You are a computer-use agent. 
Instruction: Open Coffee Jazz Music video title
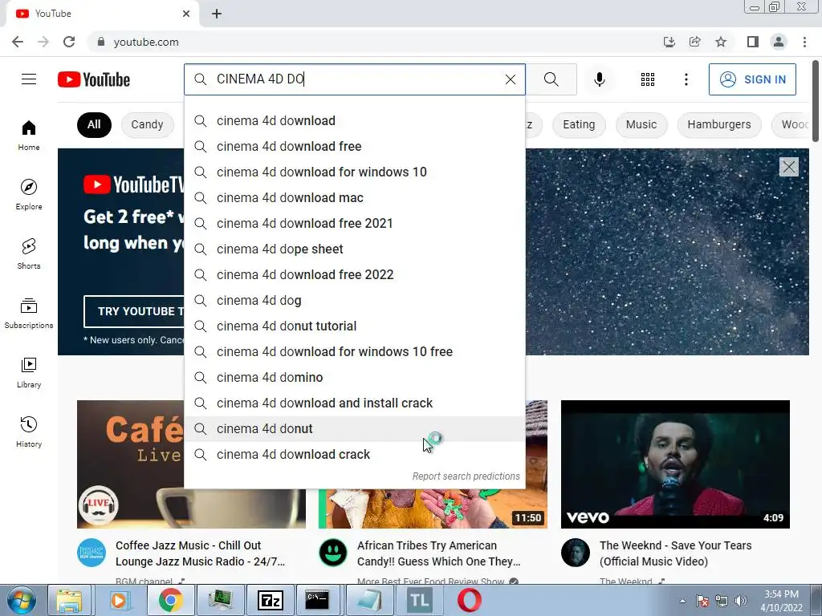200,553
